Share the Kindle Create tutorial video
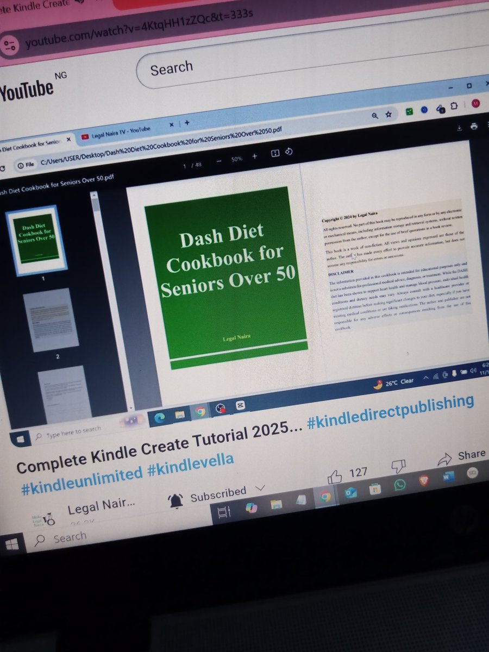Viewport: 489px width, 652px height. tap(461, 456)
